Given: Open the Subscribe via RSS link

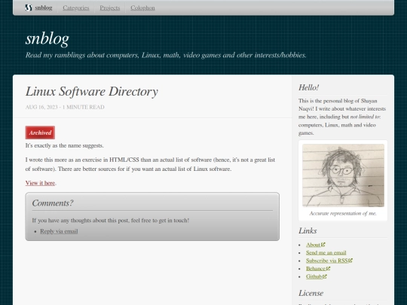Looking at the screenshot, I should 327,261.
